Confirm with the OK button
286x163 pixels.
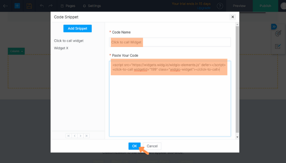click(x=134, y=146)
